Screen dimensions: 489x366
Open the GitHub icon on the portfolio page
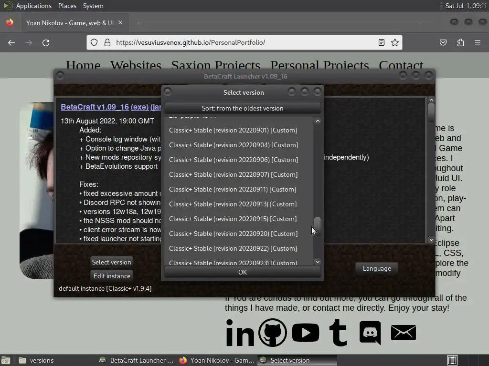tap(273, 333)
